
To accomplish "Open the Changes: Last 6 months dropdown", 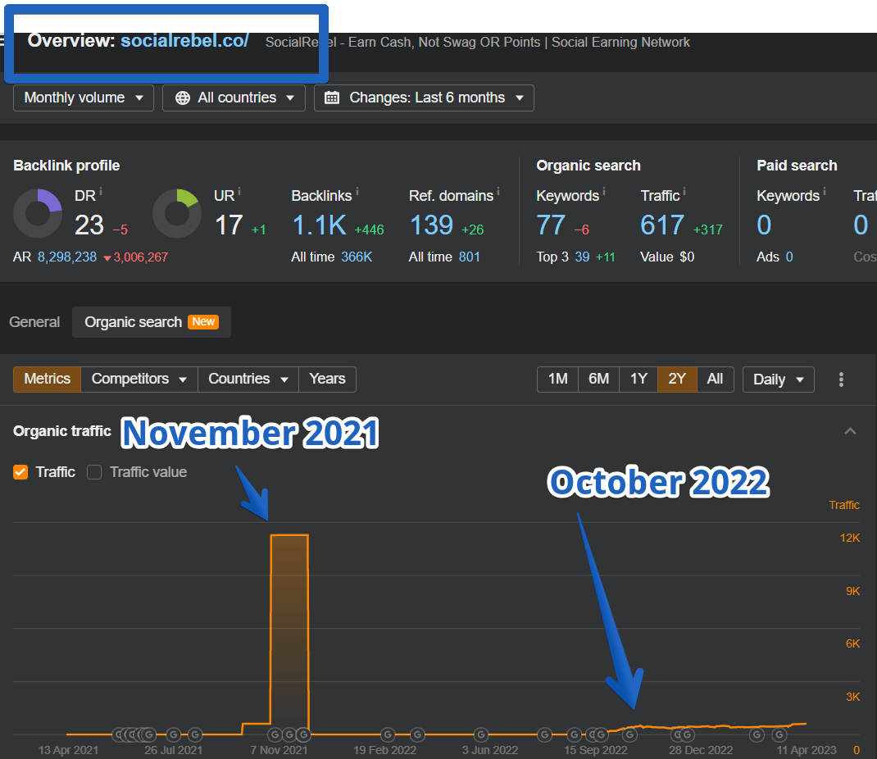I will click(424, 98).
